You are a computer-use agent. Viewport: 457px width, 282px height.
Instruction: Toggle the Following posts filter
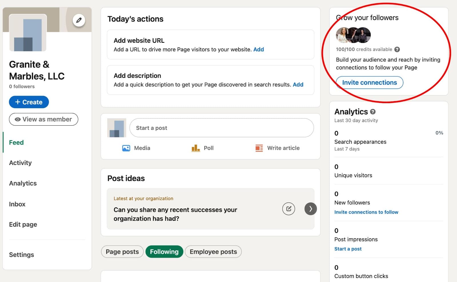pyautogui.click(x=164, y=252)
